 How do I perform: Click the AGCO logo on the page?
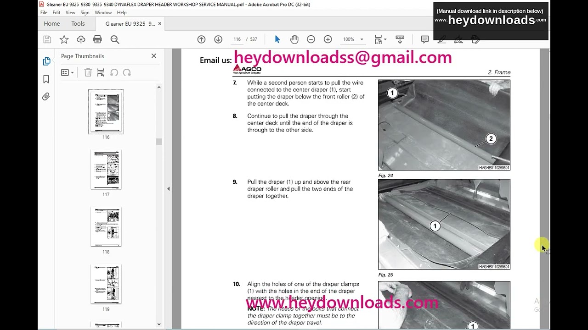click(x=247, y=69)
